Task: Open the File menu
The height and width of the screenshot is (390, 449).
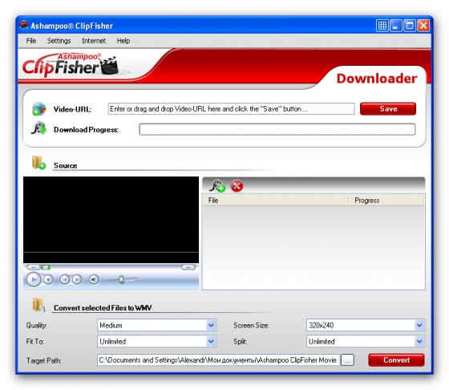Action: [31, 41]
